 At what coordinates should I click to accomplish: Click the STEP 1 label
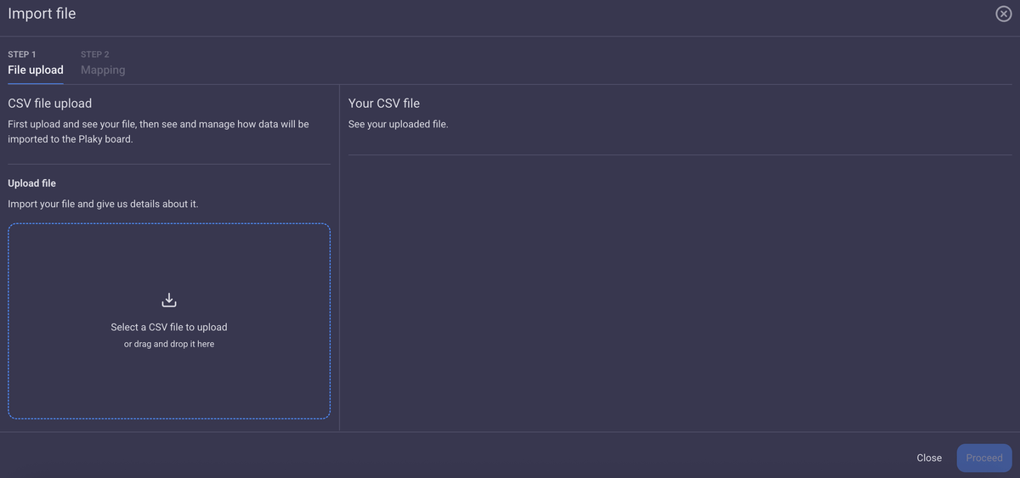(22, 54)
